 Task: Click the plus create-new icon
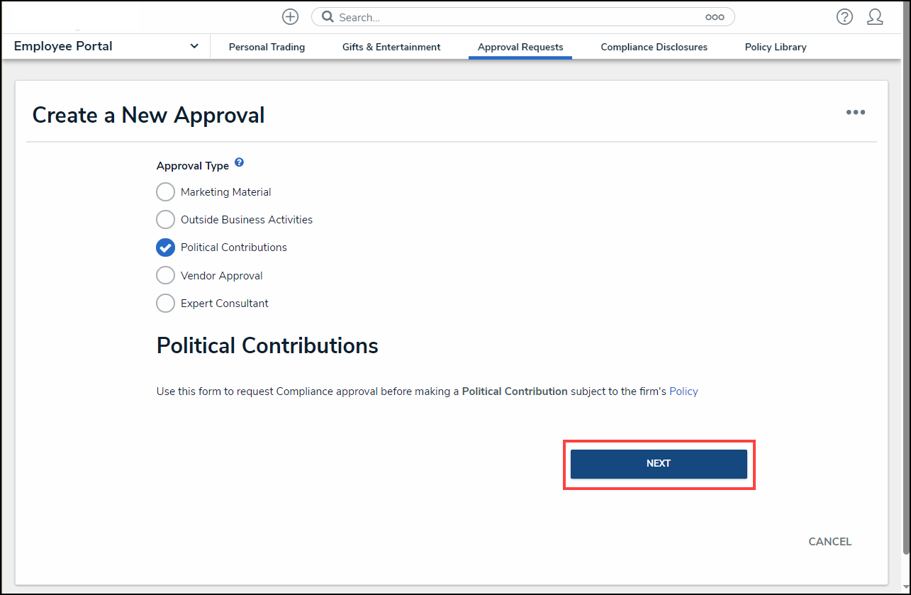[290, 17]
